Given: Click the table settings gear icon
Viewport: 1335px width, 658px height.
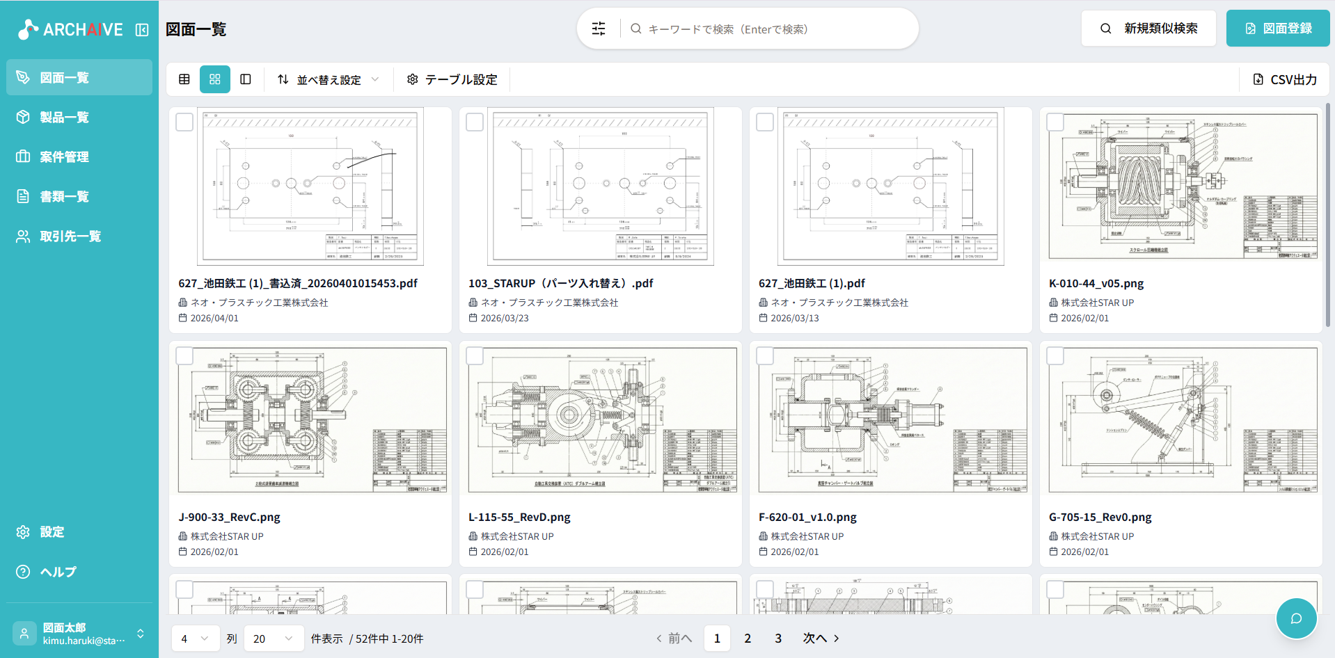Looking at the screenshot, I should click(412, 79).
